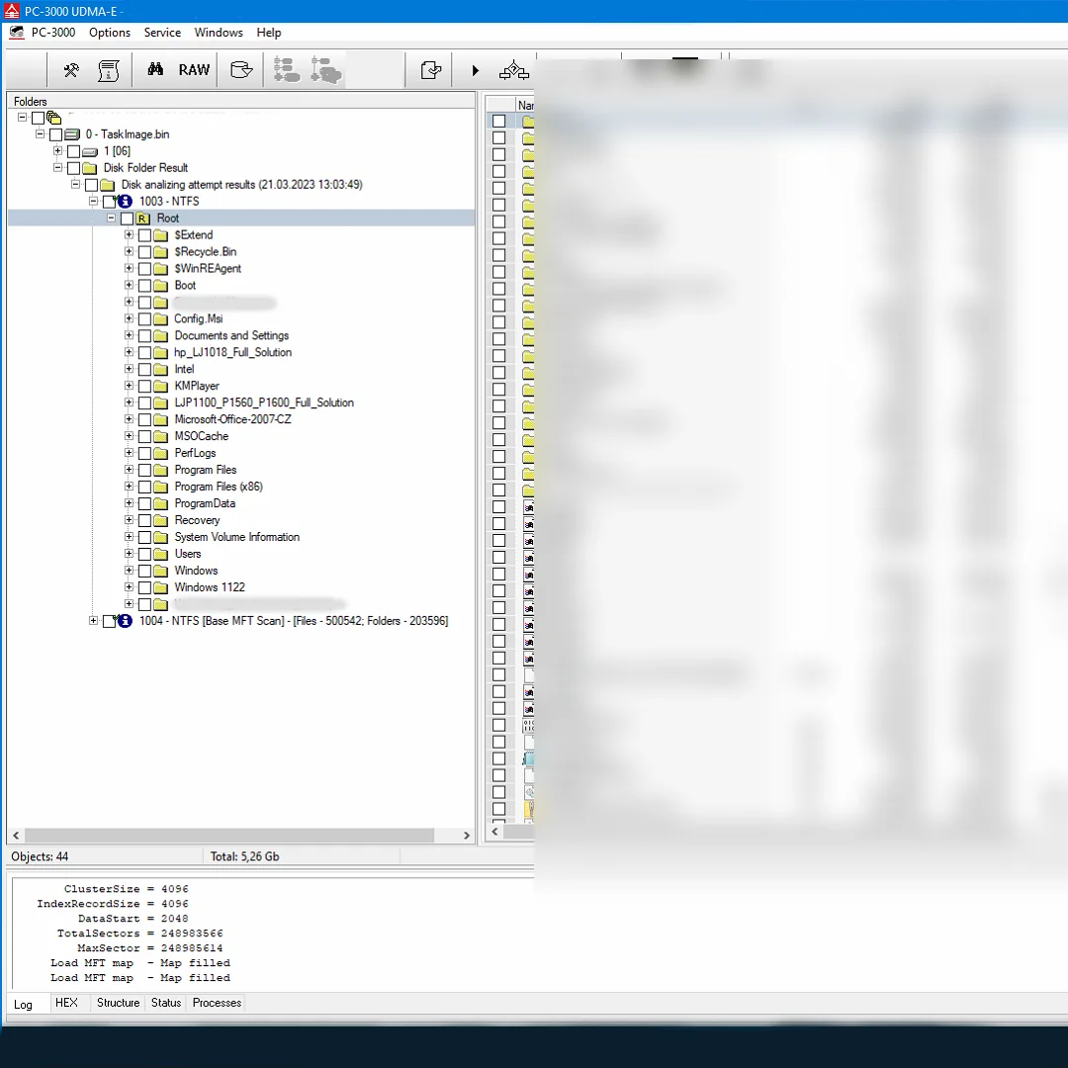Screen dimensions: 1068x1068
Task: Check the 0 - TaskImage.bin checkbox
Action: 55,134
